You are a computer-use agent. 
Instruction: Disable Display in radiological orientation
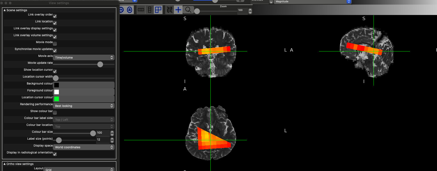tap(55, 154)
